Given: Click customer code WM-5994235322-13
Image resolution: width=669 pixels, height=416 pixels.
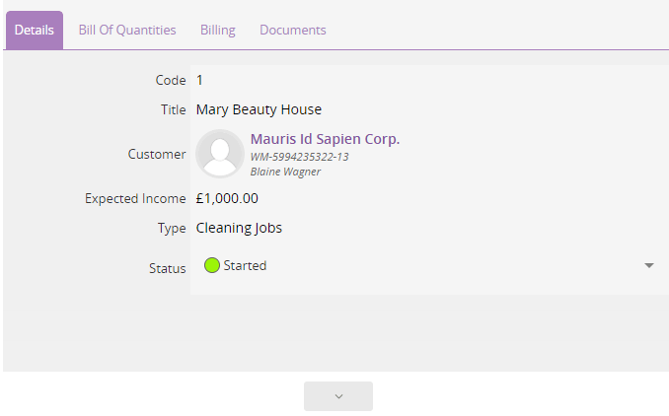Looking at the screenshot, I should (x=299, y=157).
